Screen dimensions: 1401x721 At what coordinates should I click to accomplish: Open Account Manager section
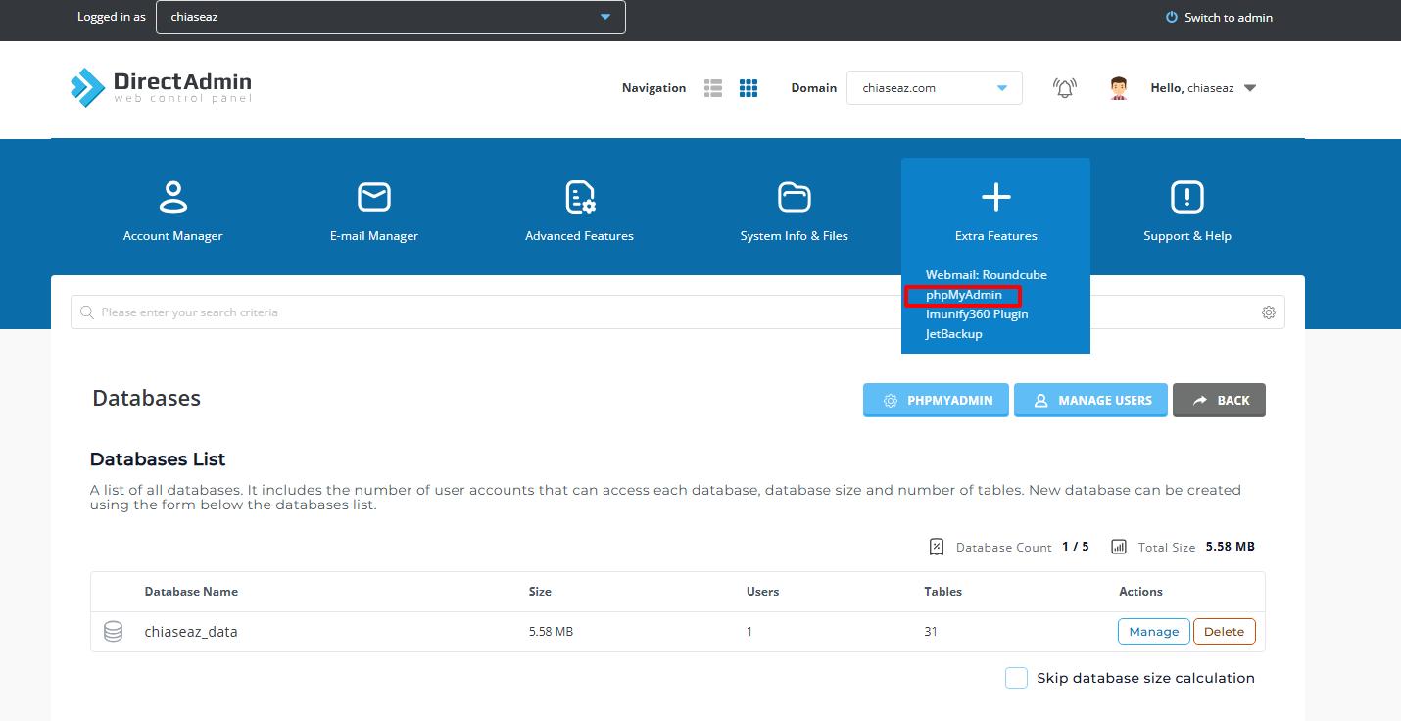pyautogui.click(x=172, y=211)
